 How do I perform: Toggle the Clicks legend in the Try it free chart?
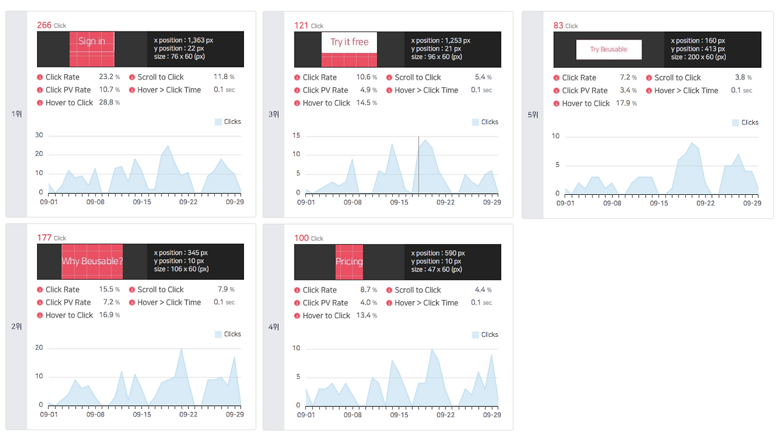[x=485, y=122]
